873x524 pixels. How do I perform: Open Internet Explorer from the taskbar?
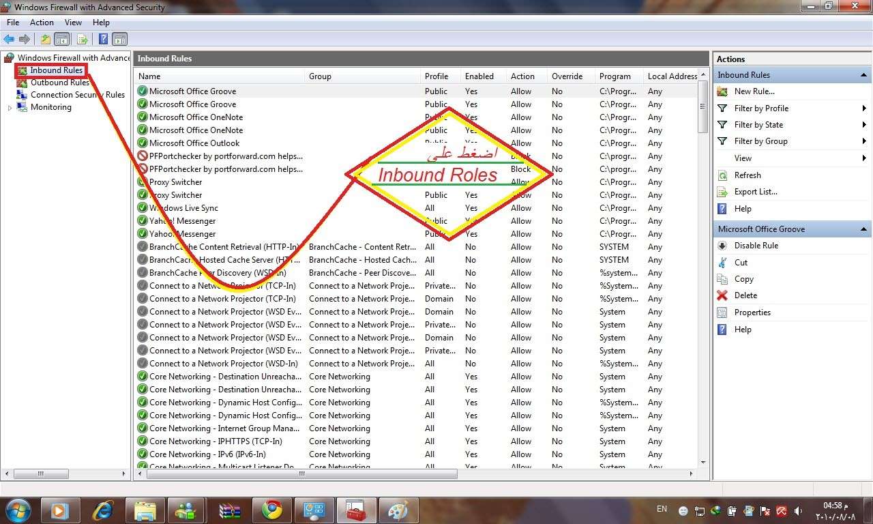(x=103, y=510)
